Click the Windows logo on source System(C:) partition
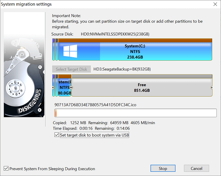Image resolution: width=221 pixels, height=176 pixels. [x=70, y=51]
